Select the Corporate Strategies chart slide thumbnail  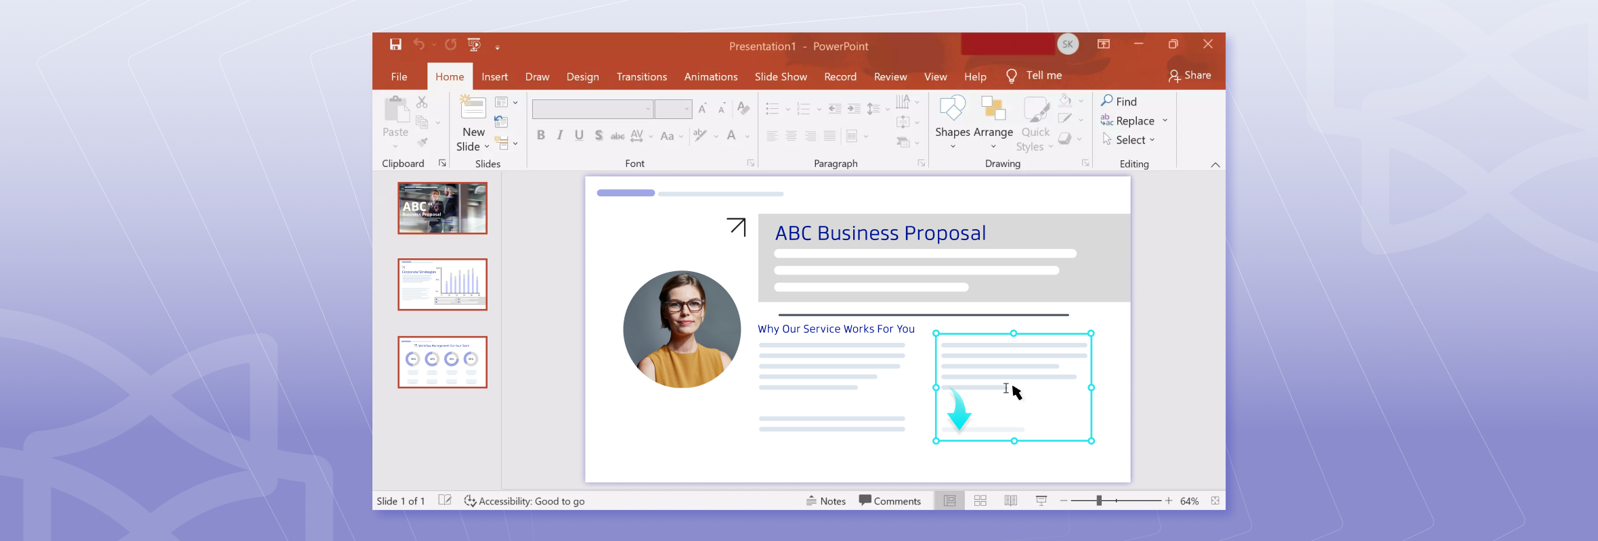pyautogui.click(x=442, y=285)
